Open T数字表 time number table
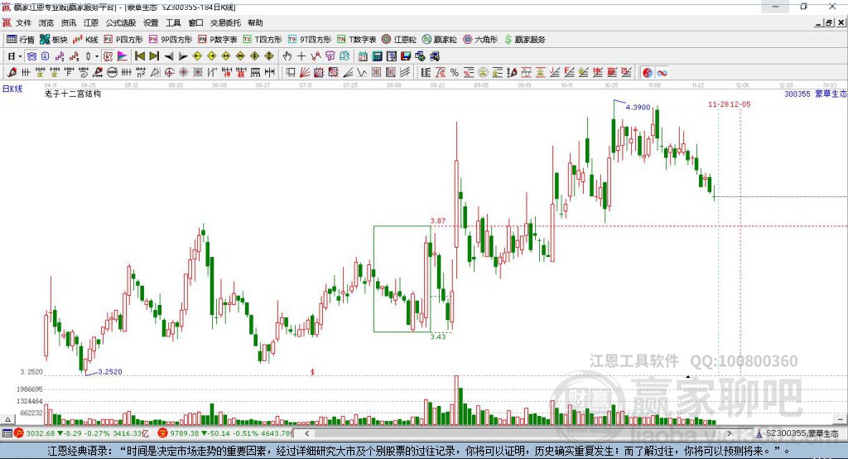 pyautogui.click(x=357, y=40)
